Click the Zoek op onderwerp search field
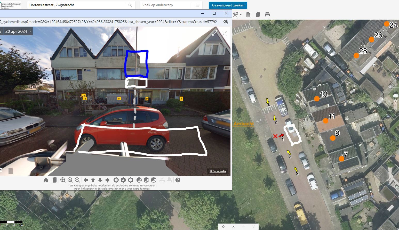 166,5
